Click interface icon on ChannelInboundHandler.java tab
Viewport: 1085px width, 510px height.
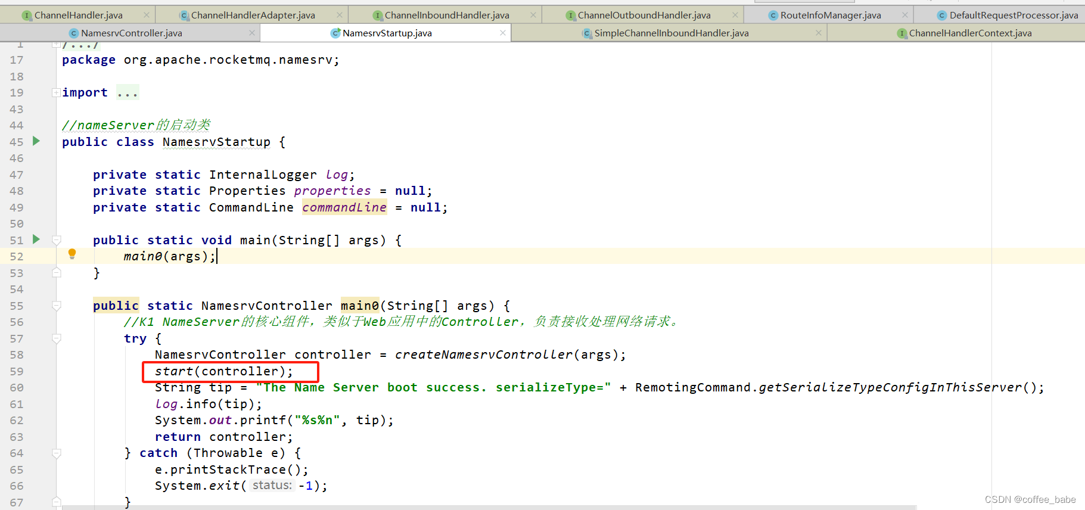pos(377,15)
